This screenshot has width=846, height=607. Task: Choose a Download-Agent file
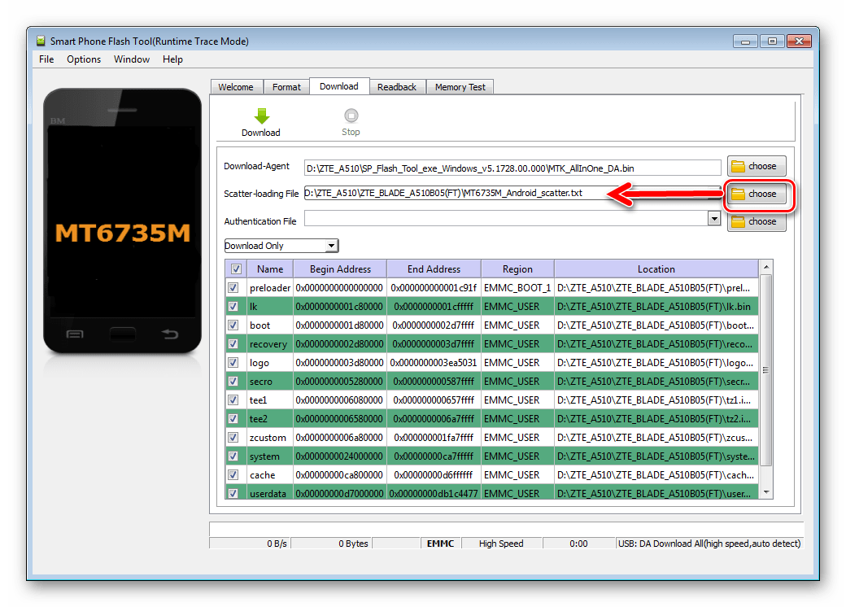point(756,166)
